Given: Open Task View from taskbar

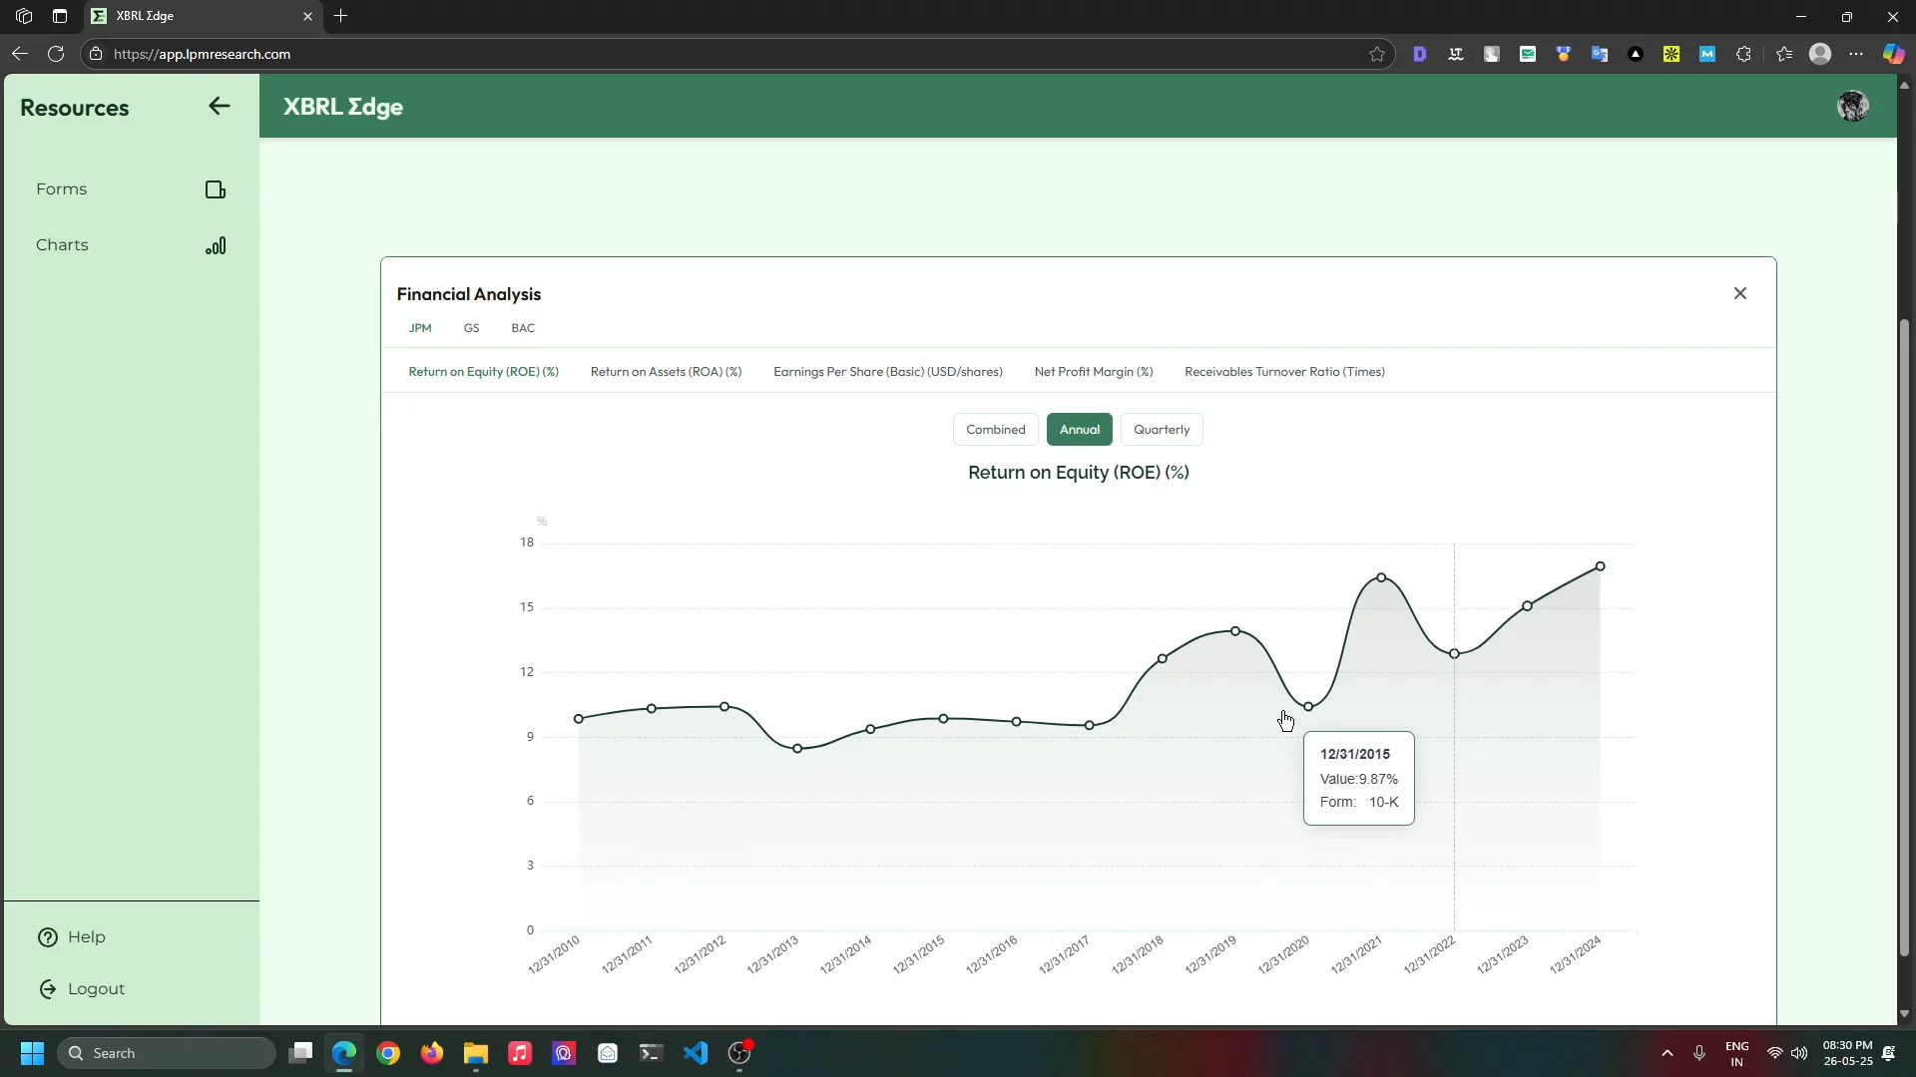Looking at the screenshot, I should [300, 1053].
